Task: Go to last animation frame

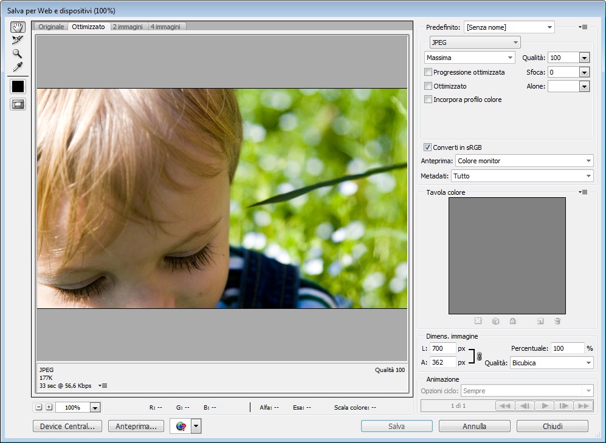Action: coord(584,405)
